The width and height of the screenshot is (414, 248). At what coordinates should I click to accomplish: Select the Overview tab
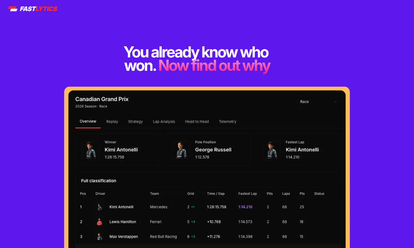(88, 121)
